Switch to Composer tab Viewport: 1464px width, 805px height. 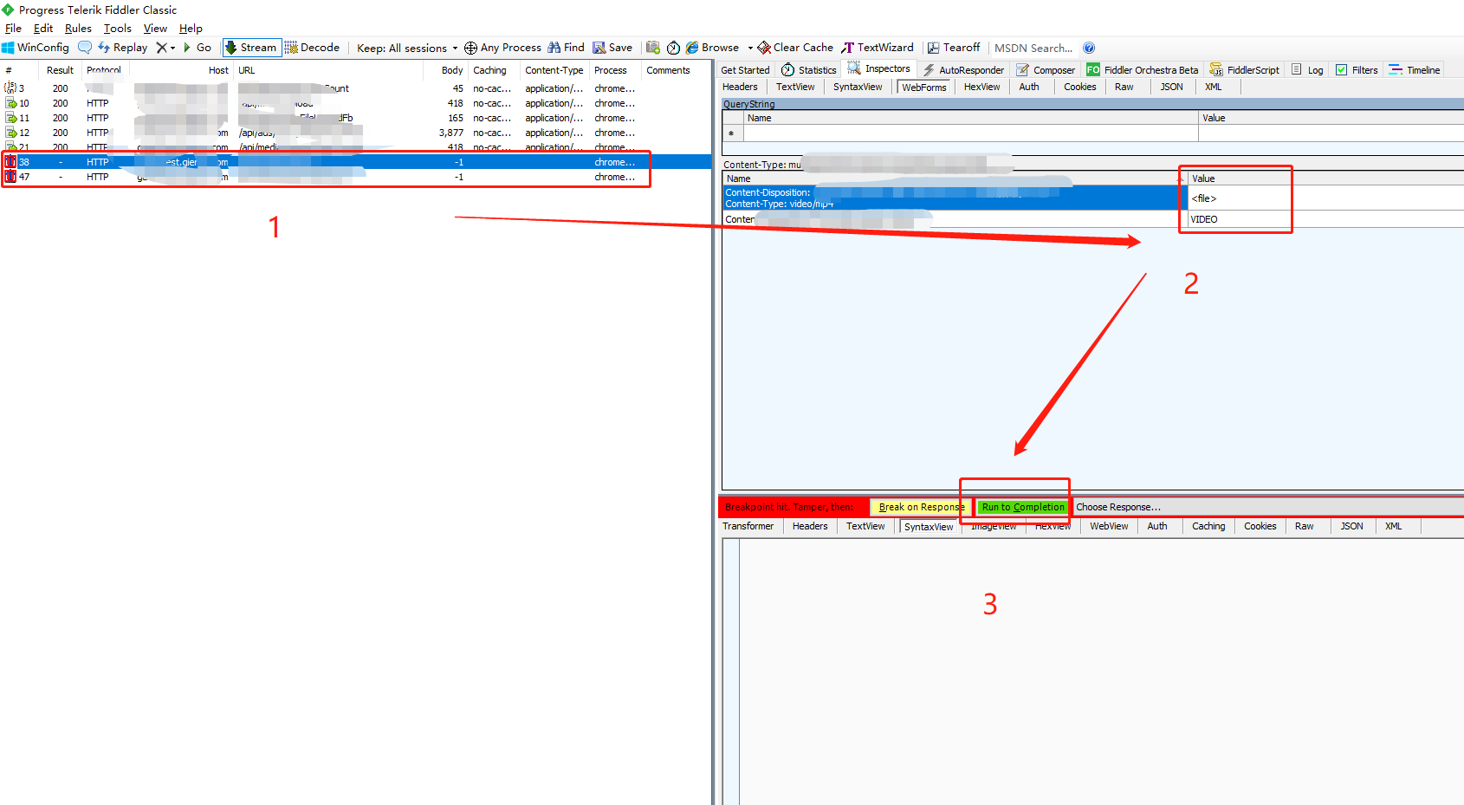pyautogui.click(x=1046, y=70)
